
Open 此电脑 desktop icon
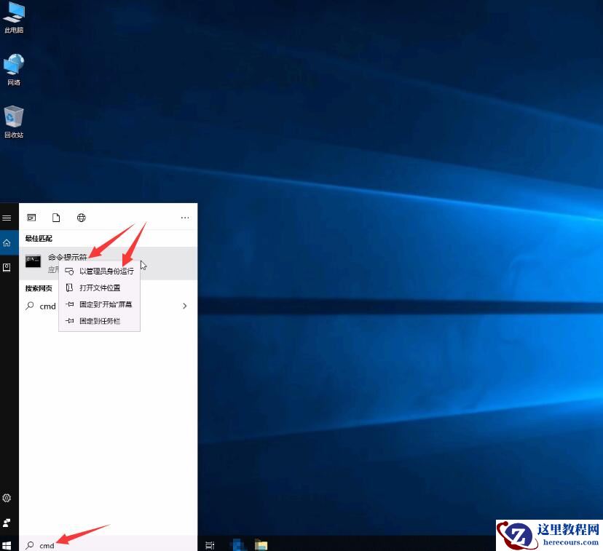(x=14, y=15)
